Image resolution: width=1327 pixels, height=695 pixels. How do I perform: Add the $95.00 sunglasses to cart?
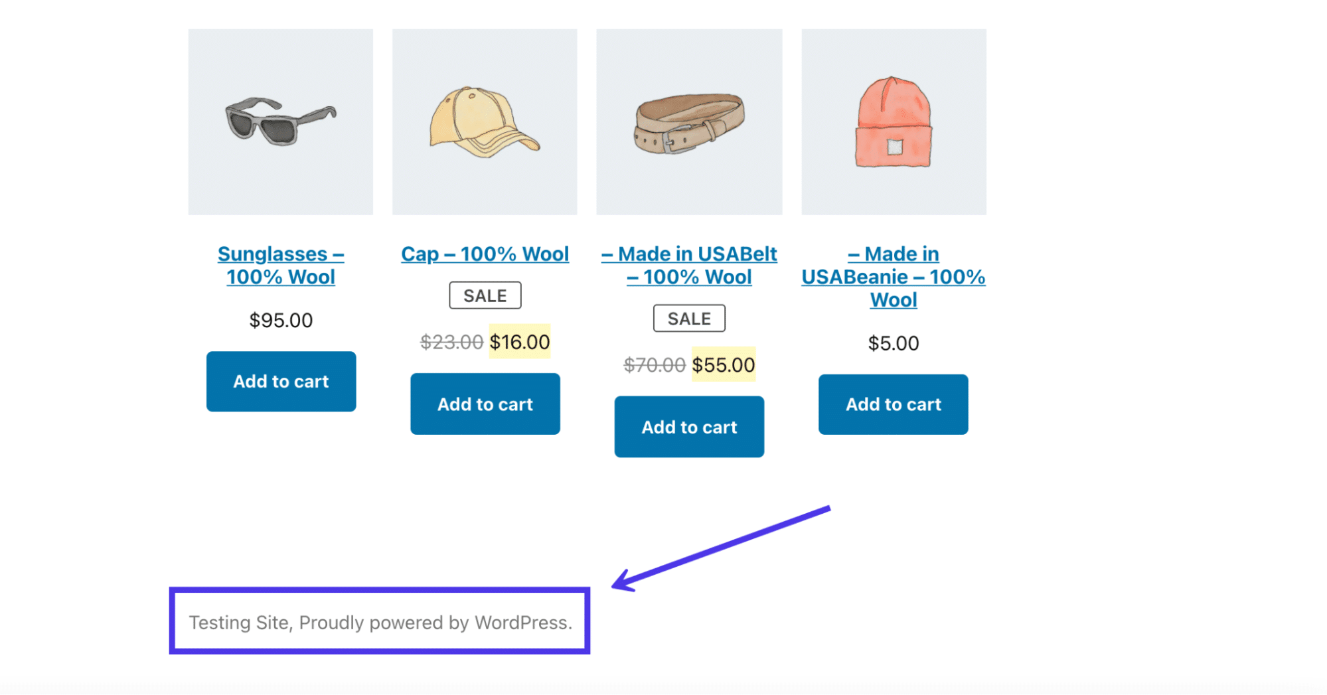(281, 382)
